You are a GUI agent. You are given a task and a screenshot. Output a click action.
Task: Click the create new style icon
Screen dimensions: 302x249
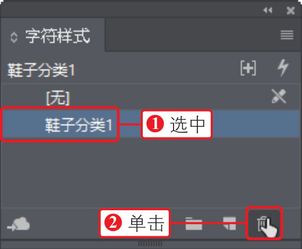point(229,224)
